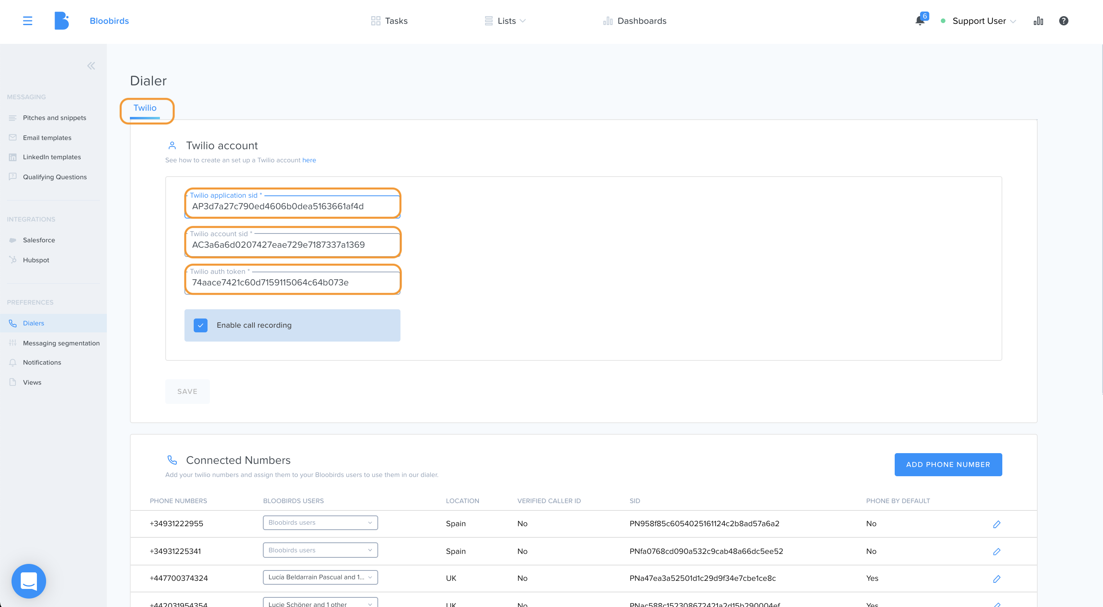This screenshot has height=607, width=1103.
Task: Open the Intercom chat bubble
Action: [29, 581]
